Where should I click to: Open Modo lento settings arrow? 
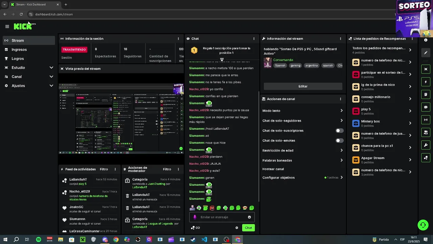click(x=341, y=110)
